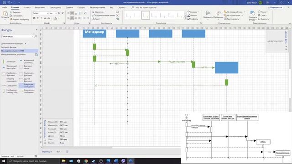The image size is (292, 164).
Task: Open the Line (Линия) dropdown
Action: click(193, 15)
